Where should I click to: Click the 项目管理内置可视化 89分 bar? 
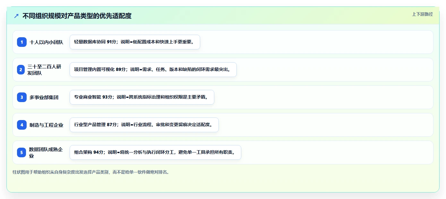click(x=153, y=70)
